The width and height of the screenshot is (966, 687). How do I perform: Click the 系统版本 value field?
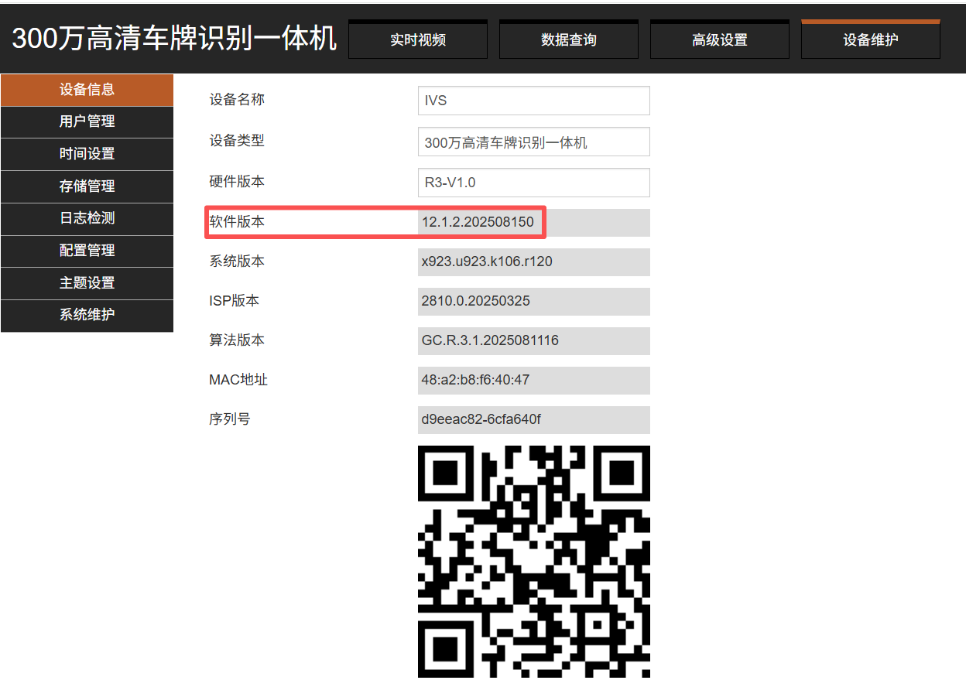533,261
